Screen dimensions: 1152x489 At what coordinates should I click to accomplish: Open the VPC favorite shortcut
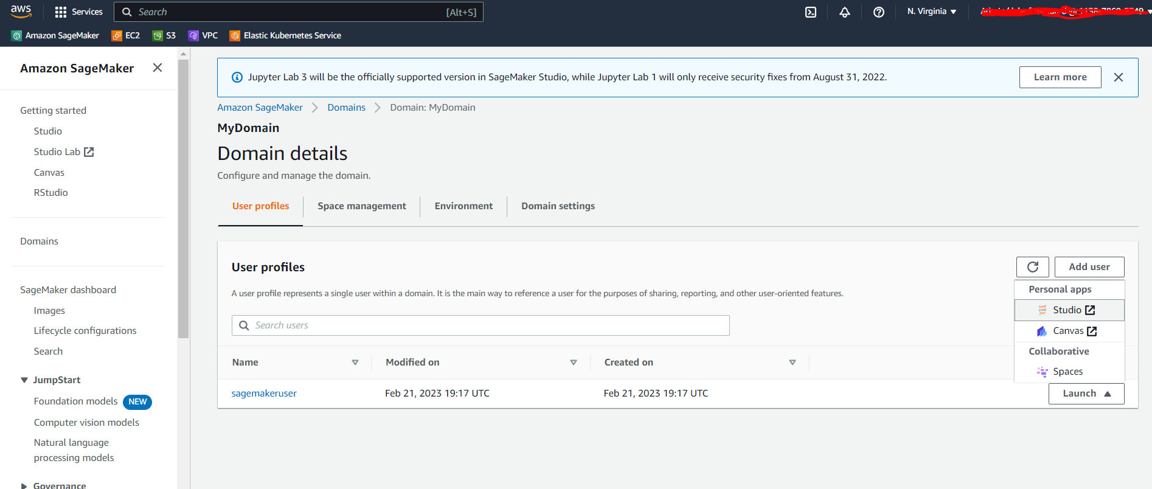coord(203,35)
